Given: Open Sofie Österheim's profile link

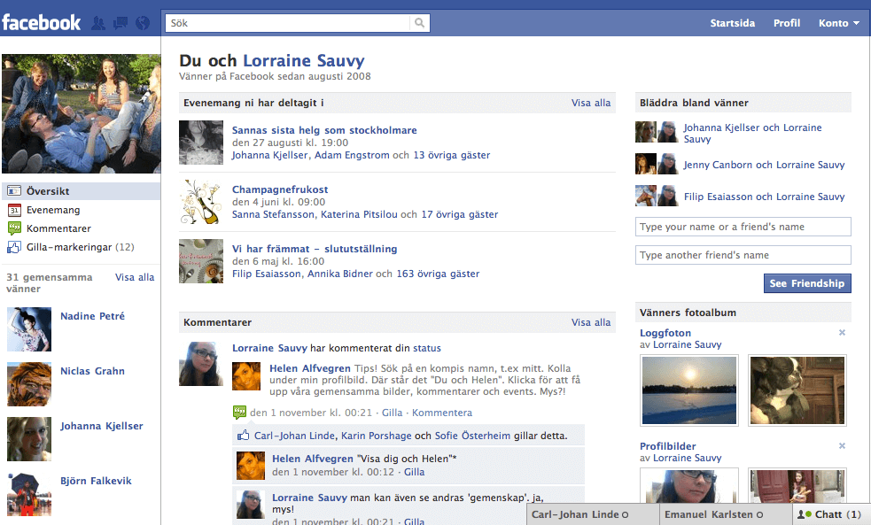Looking at the screenshot, I should 472,436.
